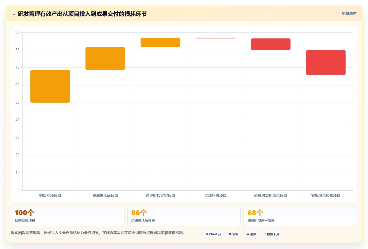Click x-axis label 形成可复用成果项目
This screenshot has height=249, width=368.
pos(270,195)
